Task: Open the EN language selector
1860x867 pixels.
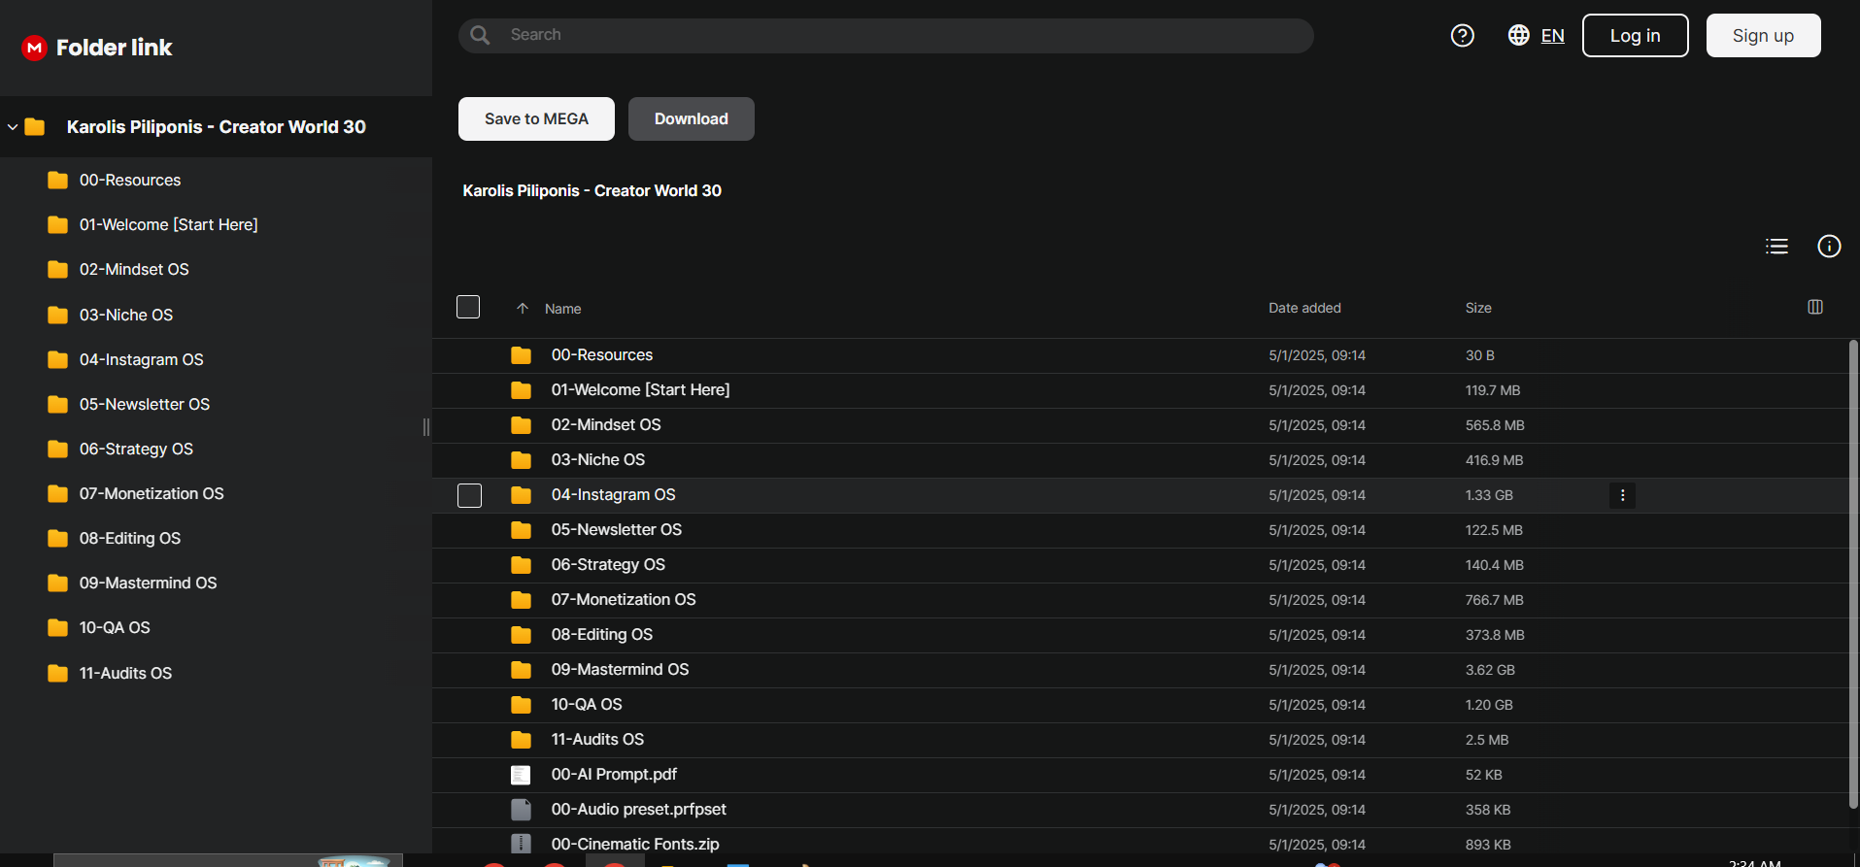Action: coord(1552,36)
